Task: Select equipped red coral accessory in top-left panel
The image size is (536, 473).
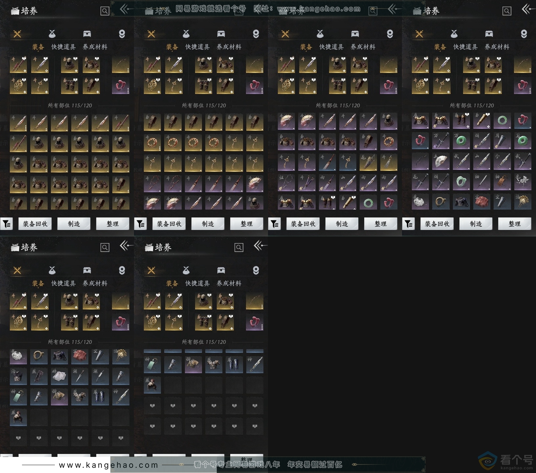Action: [121, 85]
